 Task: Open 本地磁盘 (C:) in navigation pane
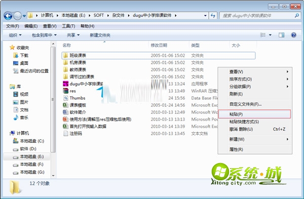point(28,141)
